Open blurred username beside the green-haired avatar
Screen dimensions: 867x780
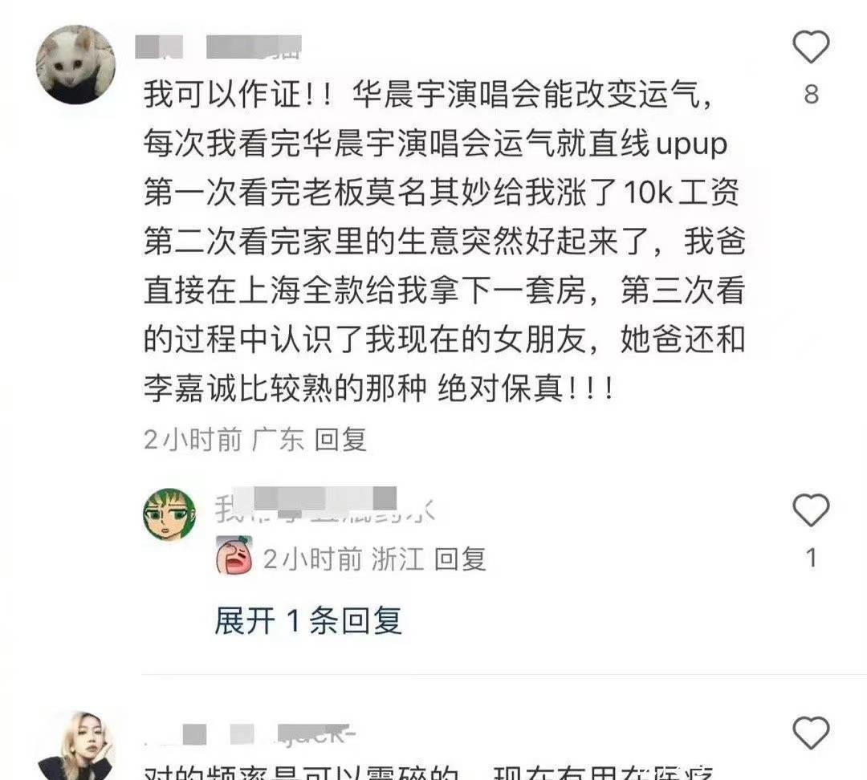pos(325,506)
